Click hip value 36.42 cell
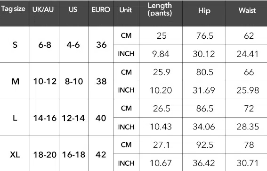This screenshot has height=171, width=267. click(204, 162)
